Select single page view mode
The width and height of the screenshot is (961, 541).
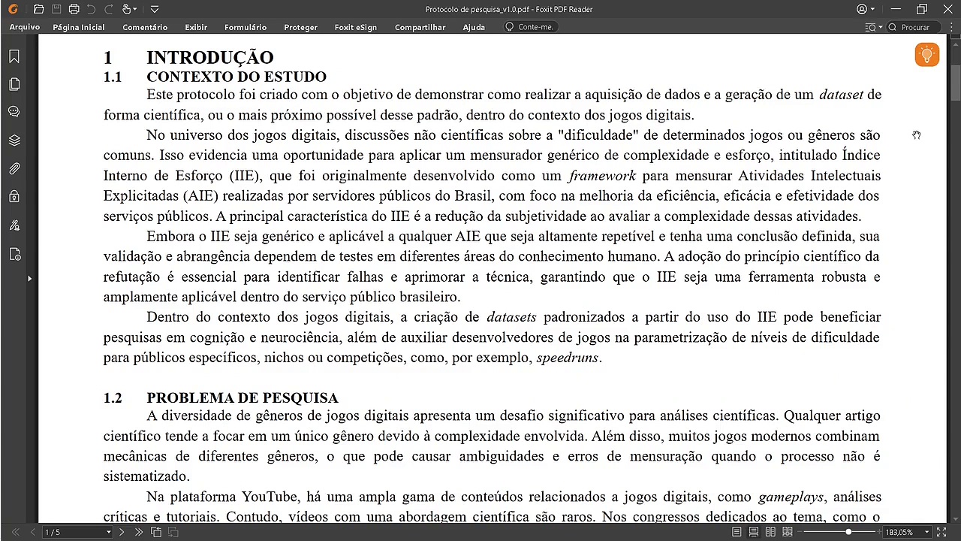click(x=738, y=532)
